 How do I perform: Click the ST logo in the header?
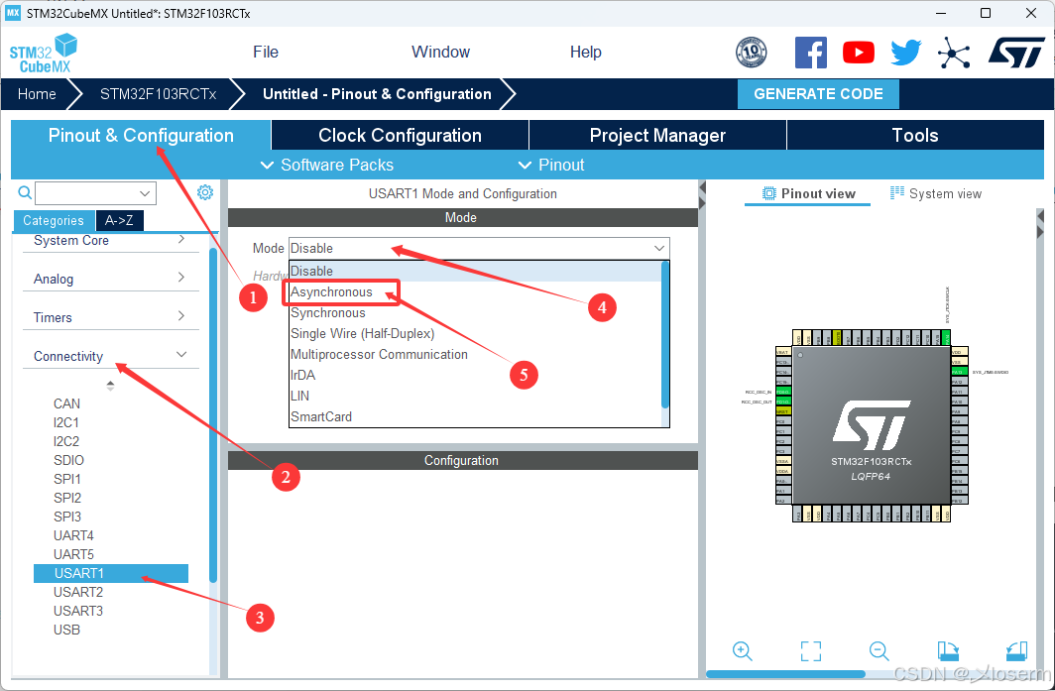1016,53
